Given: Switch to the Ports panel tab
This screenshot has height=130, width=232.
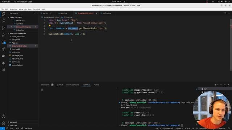Looking at the screenshot, I should click(96, 85).
